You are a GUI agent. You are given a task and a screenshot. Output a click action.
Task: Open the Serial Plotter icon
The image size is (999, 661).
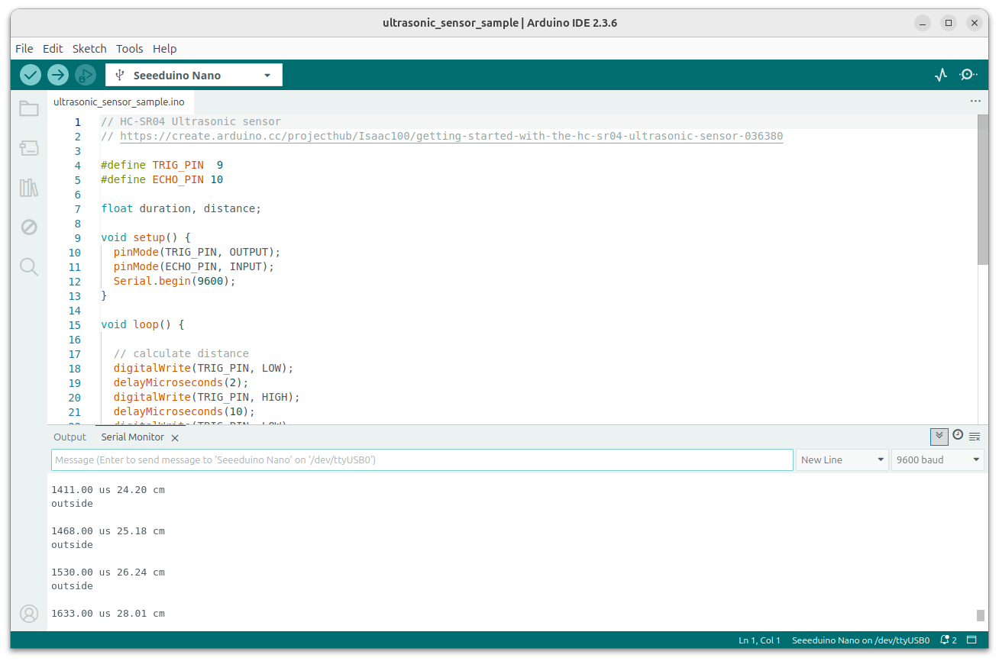coord(941,74)
